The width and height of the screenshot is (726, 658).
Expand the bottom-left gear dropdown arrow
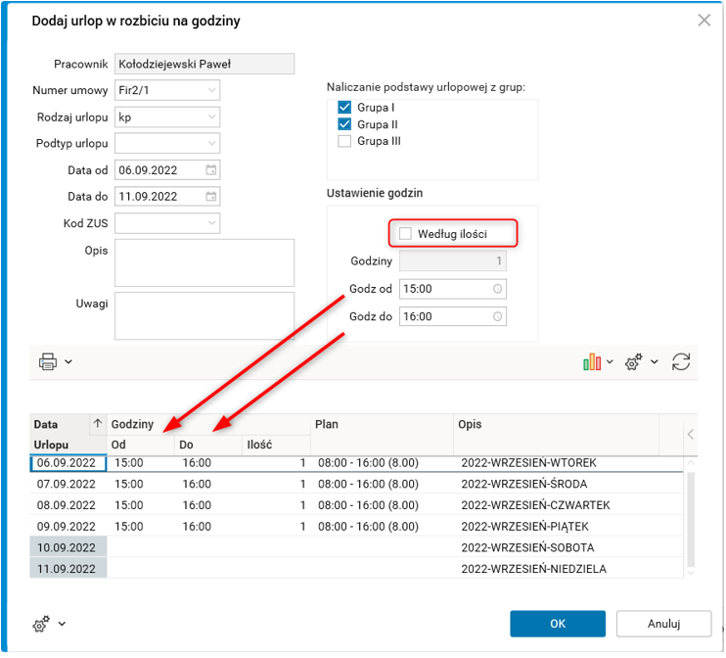(x=62, y=624)
